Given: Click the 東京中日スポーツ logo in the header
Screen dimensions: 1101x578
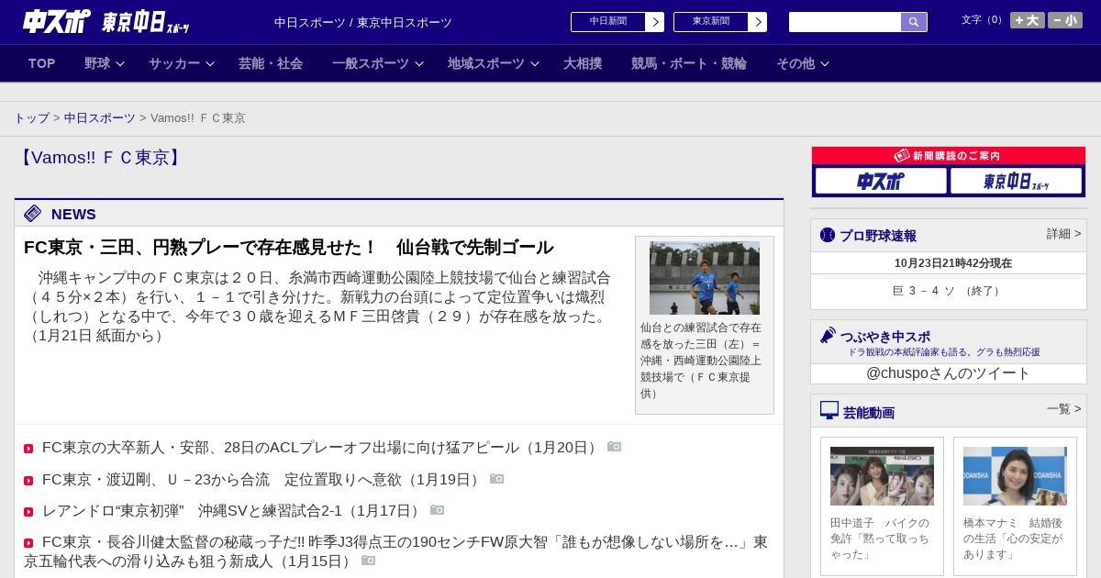Looking at the screenshot, I should pos(145,22).
